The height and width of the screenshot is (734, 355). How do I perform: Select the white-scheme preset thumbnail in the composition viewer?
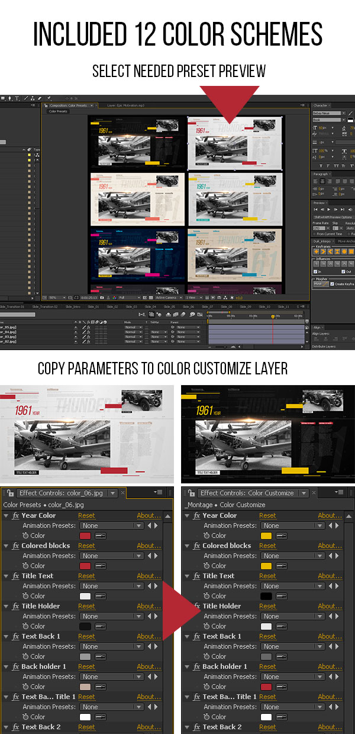tap(235, 142)
